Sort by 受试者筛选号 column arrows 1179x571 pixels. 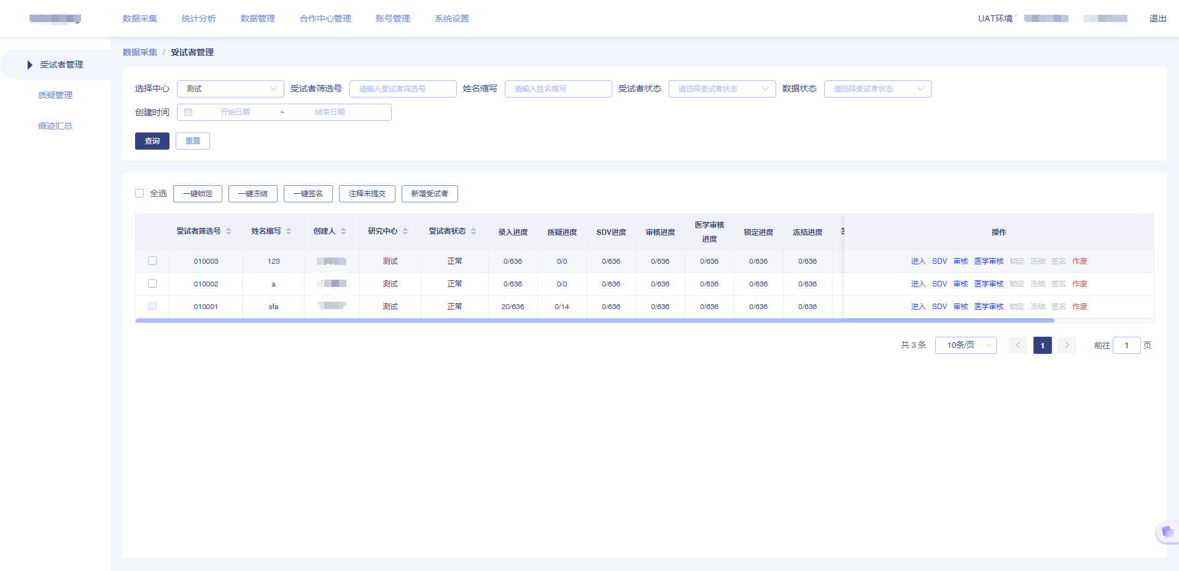228,231
